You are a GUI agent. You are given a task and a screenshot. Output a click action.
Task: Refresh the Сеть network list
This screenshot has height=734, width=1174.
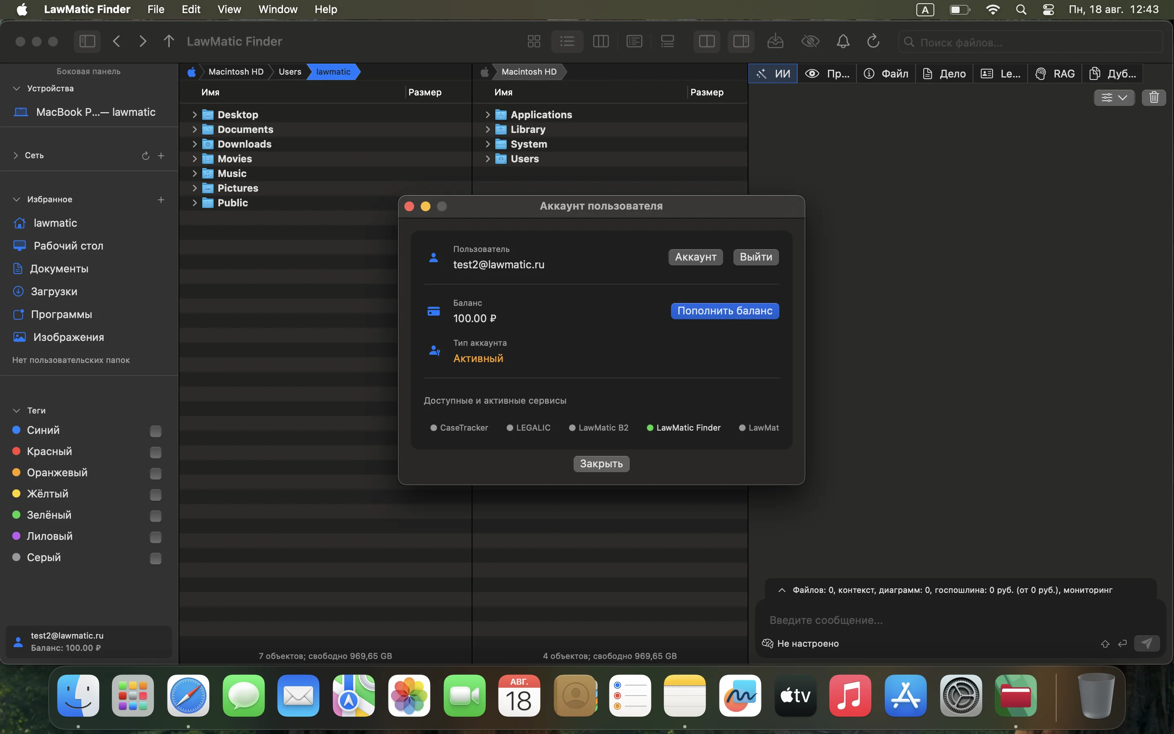[145, 155]
